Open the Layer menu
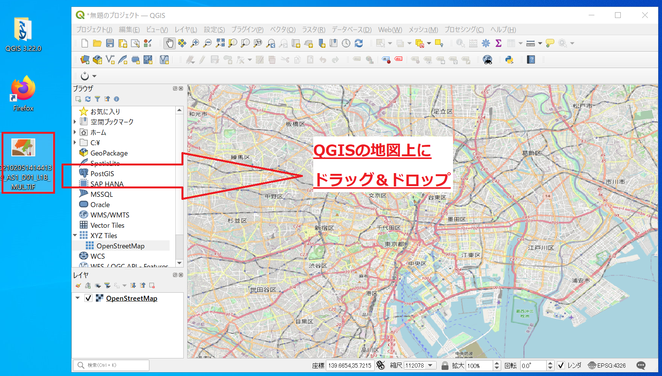 pyautogui.click(x=186, y=29)
